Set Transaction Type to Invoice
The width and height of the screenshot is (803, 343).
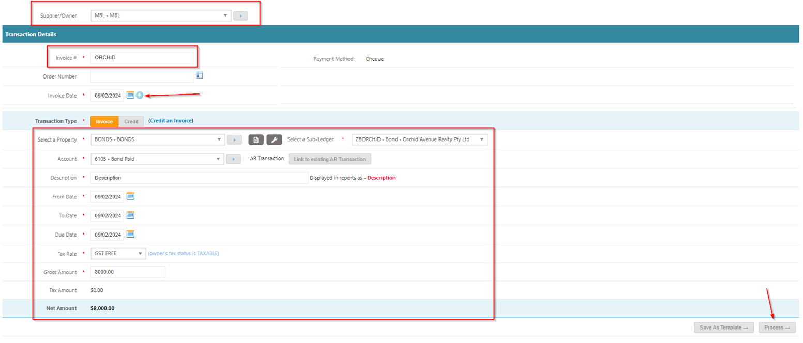[x=104, y=121]
